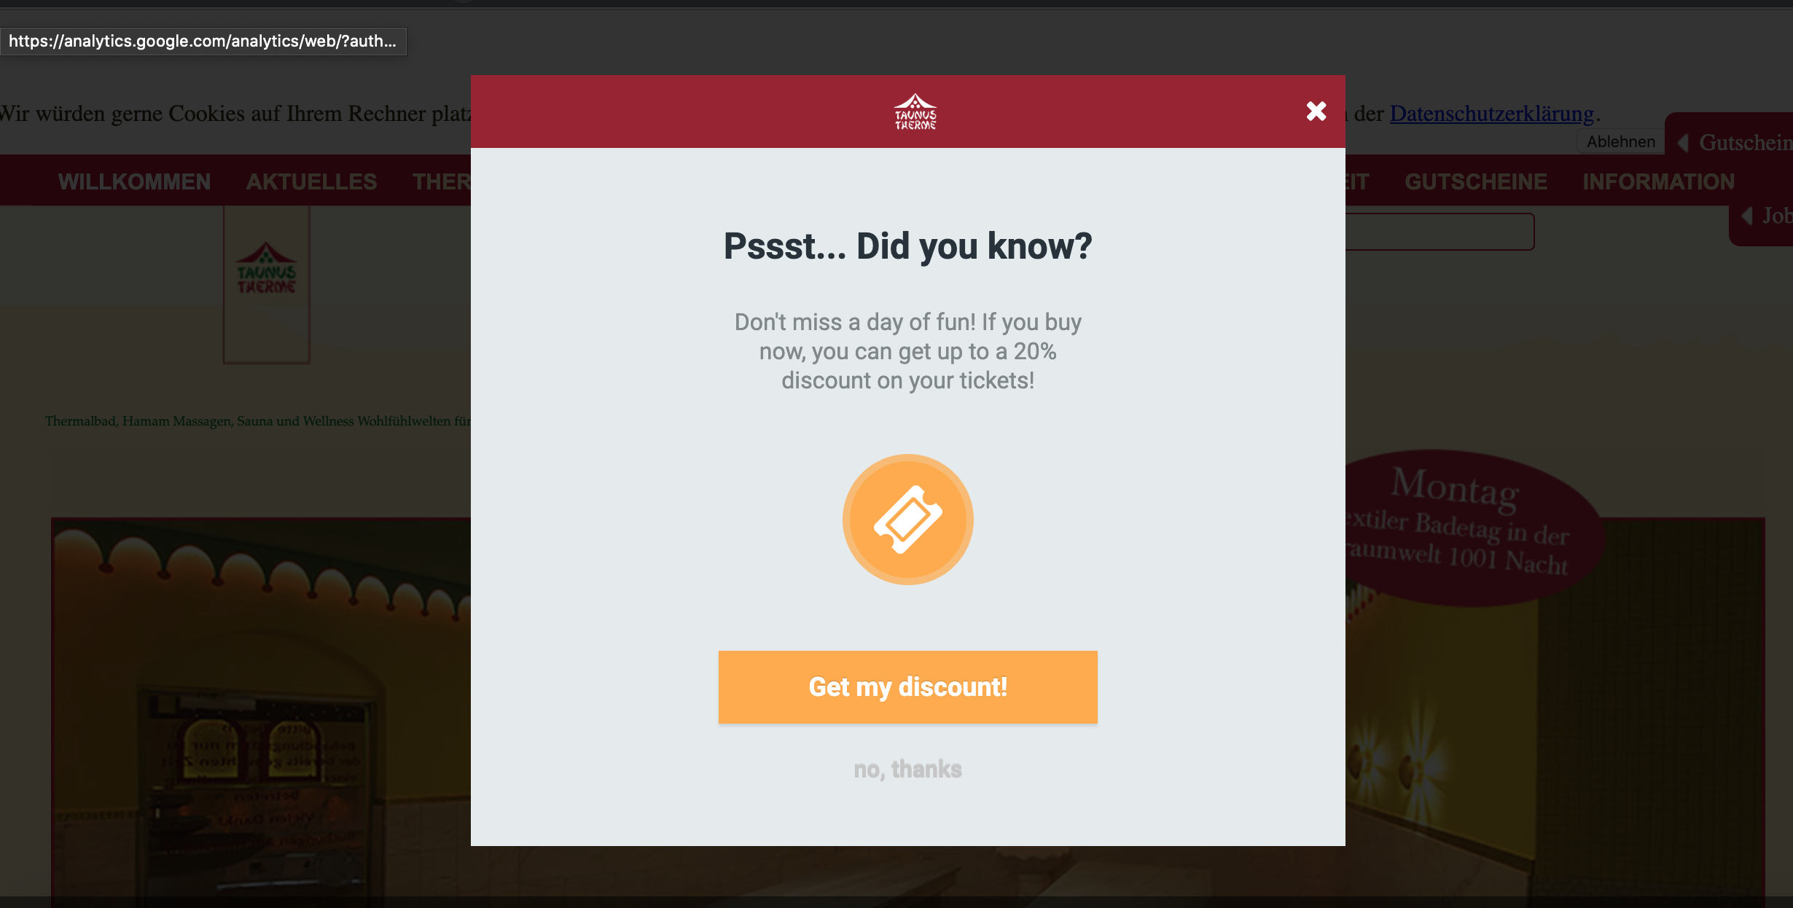Click 'no, thanks' to dismiss the popup
1793x908 pixels.
pos(908,768)
